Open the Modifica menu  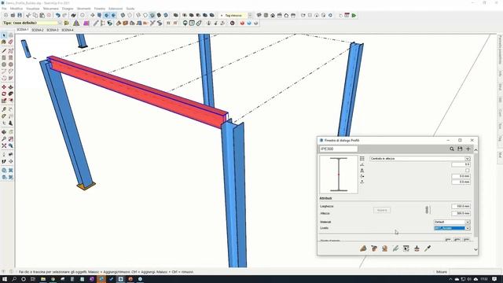17,9
